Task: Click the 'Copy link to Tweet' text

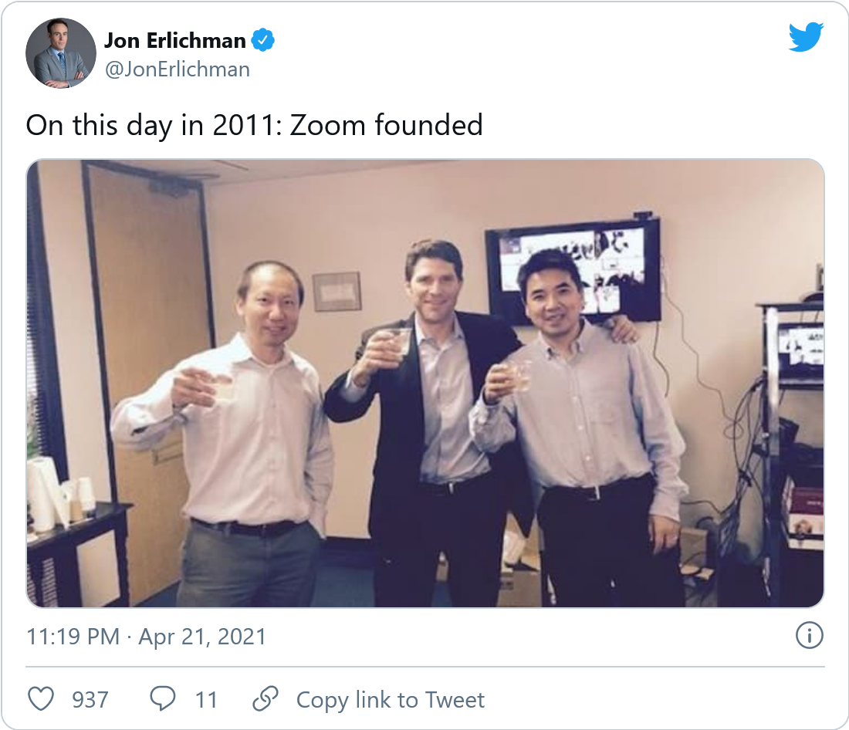Action: click(x=390, y=700)
